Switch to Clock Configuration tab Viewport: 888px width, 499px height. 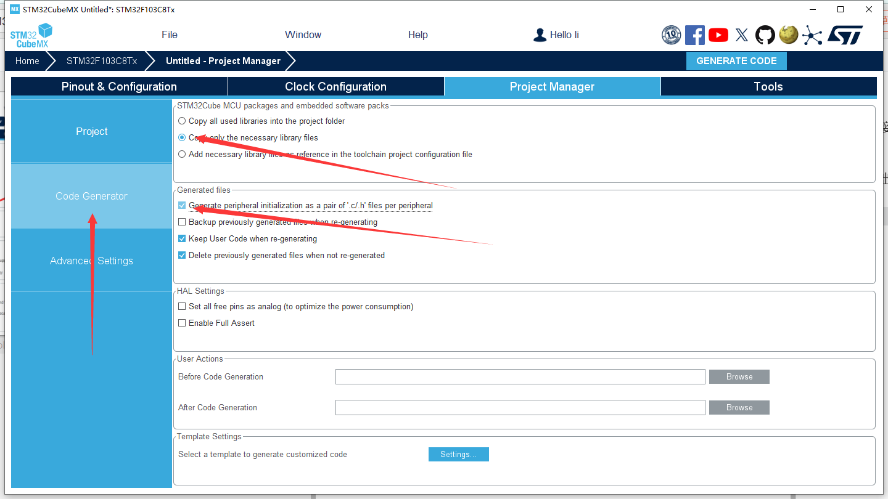pyautogui.click(x=336, y=86)
